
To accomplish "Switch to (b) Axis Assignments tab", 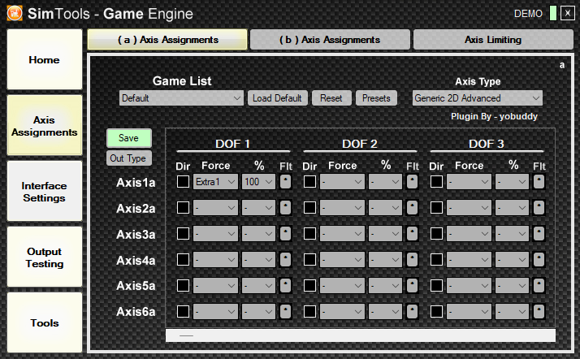I will pyautogui.click(x=330, y=40).
